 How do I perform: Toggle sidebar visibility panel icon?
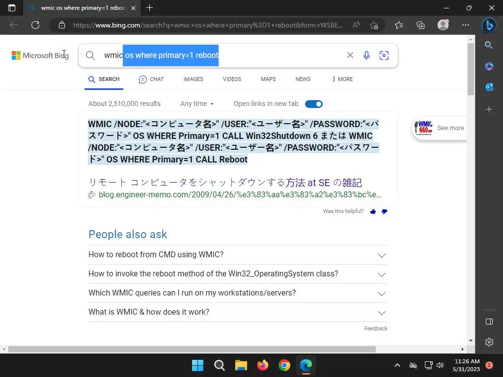[x=489, y=322]
